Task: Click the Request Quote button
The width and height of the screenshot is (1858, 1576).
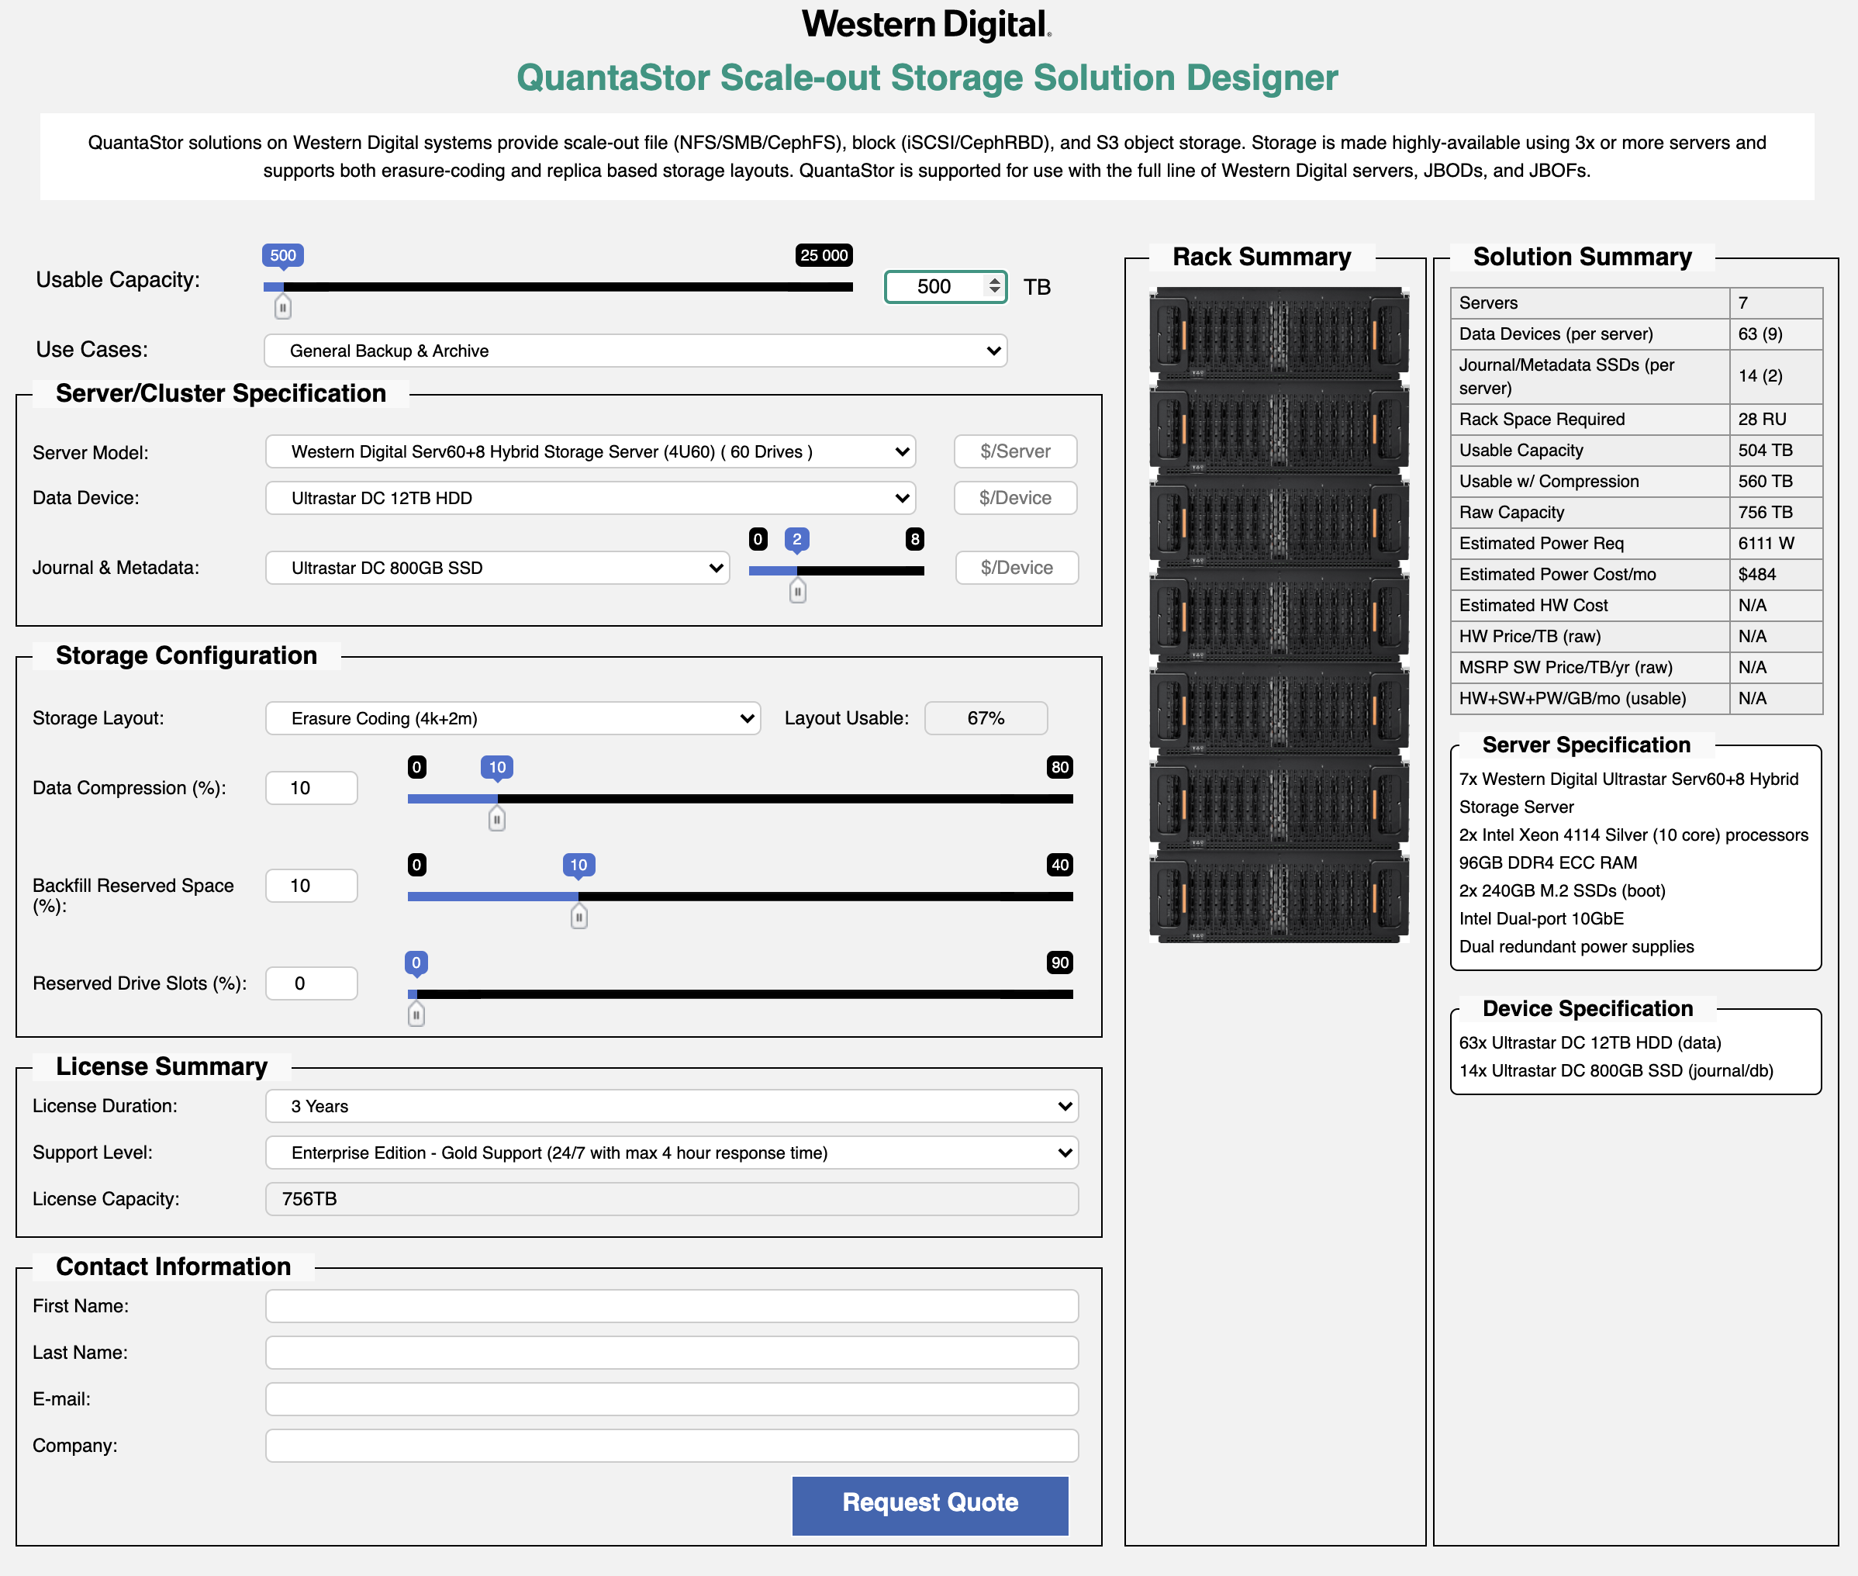Action: click(x=929, y=1503)
